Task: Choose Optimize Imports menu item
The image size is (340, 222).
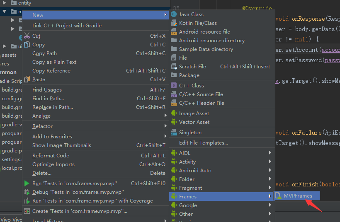Action: 95,164
